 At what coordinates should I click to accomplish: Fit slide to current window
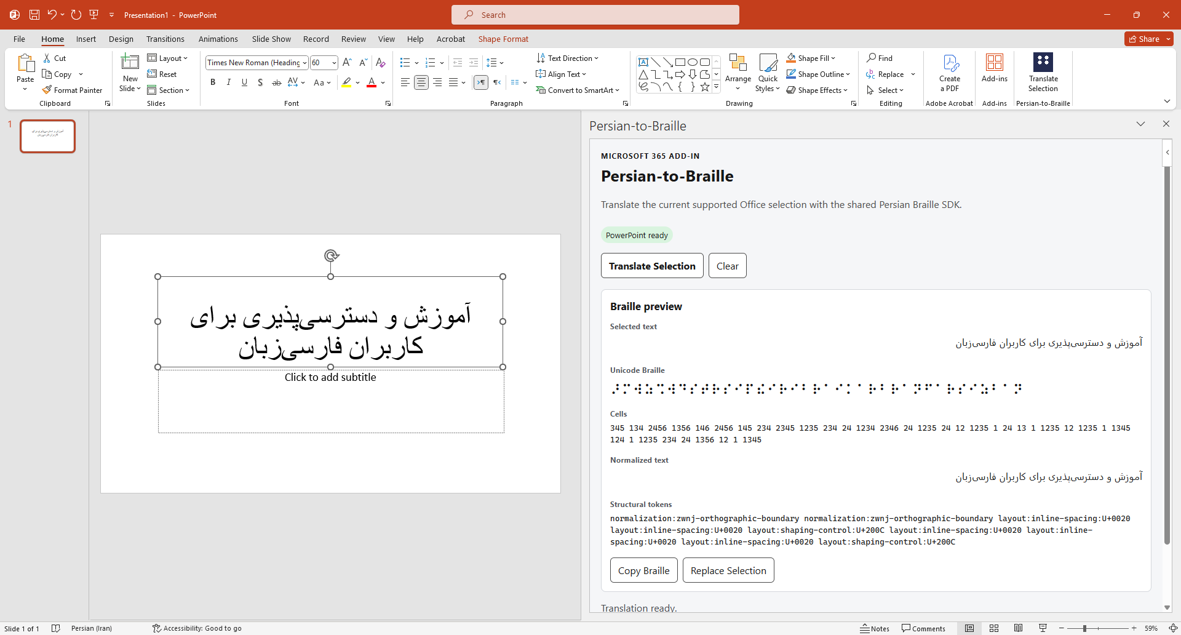coord(1173,628)
